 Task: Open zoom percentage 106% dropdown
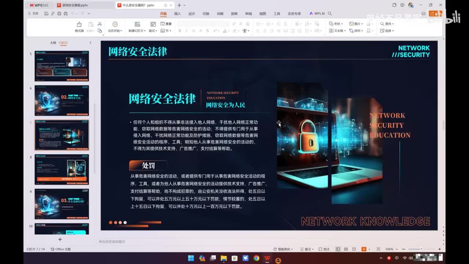(x=391, y=249)
